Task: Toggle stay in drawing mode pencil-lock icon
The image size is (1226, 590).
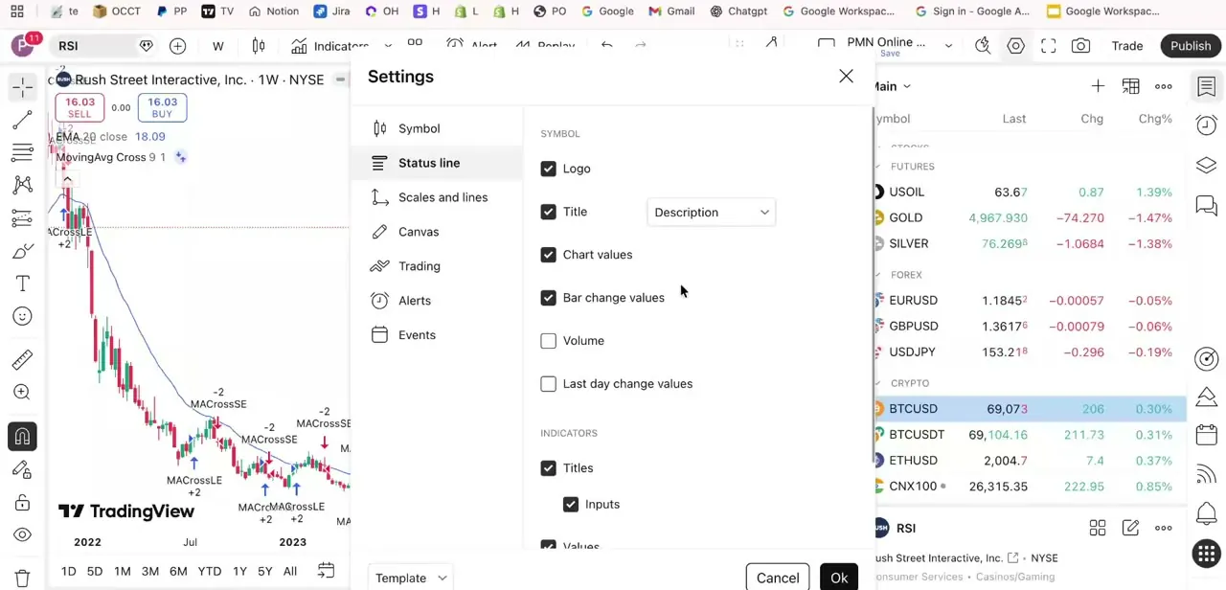Action: coord(22,469)
